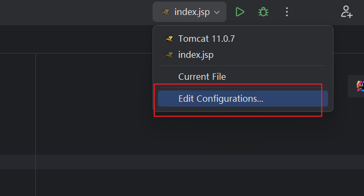Click the index.jsp run configuration selector label
Image resolution: width=364 pixels, height=196 pixels.
coord(192,12)
